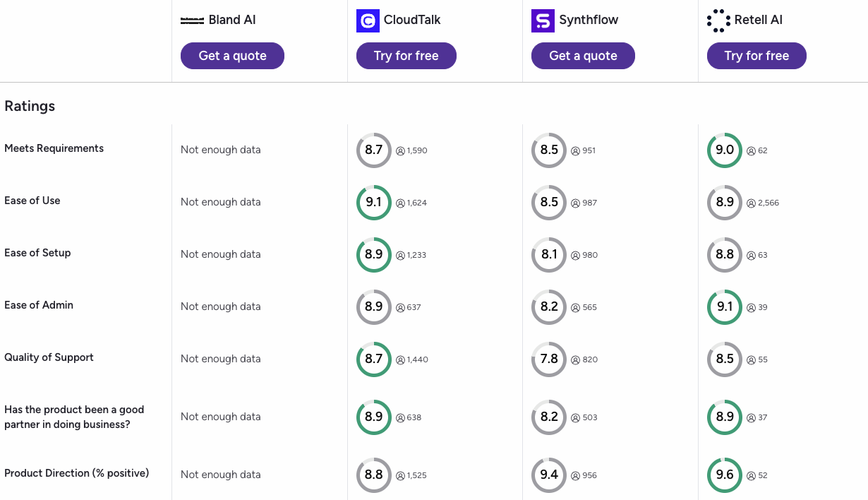Click Try for free under Retell AI

(x=757, y=56)
